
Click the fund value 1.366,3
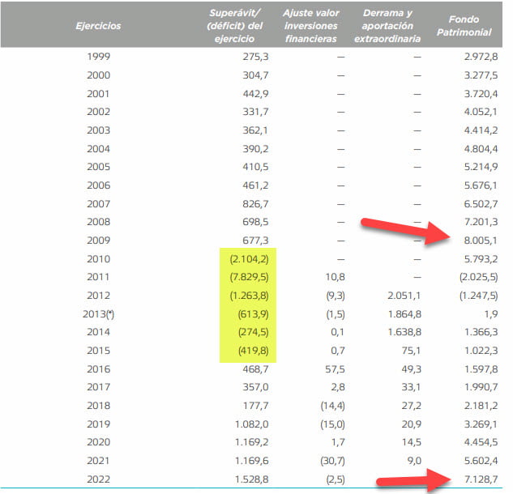point(481,333)
